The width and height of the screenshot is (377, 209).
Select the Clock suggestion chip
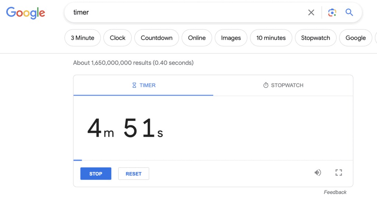click(117, 38)
